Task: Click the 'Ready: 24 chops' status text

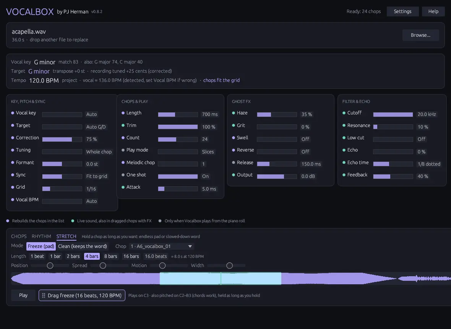Action: coord(363,11)
